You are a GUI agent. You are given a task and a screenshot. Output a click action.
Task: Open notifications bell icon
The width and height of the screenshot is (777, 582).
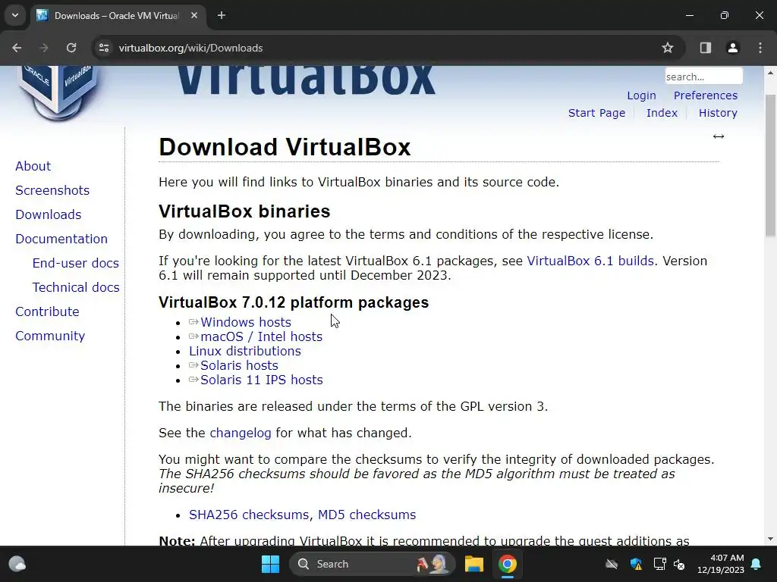click(757, 564)
